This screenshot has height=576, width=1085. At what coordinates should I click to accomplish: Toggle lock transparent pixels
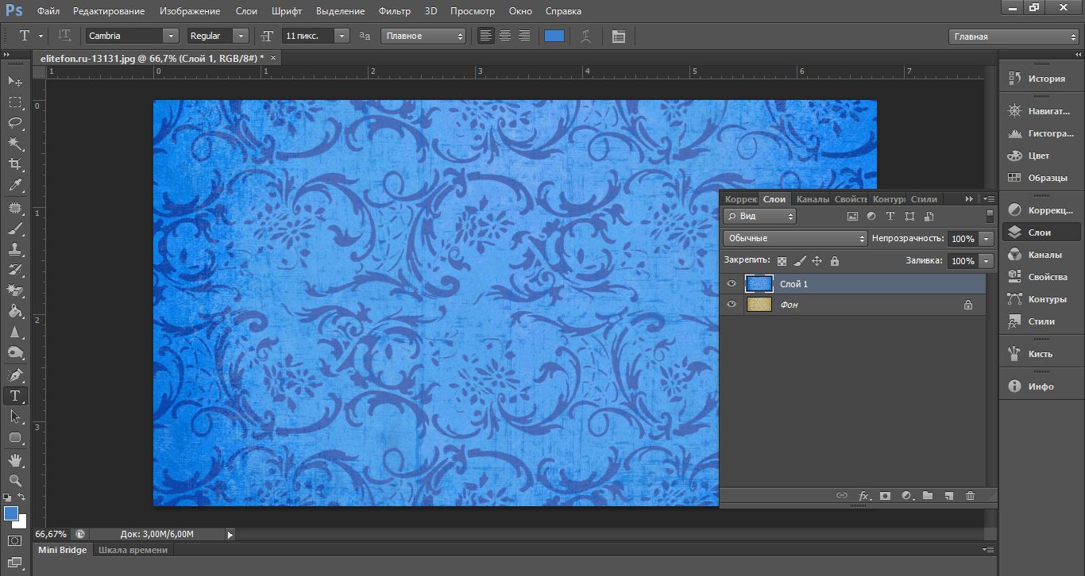point(782,260)
